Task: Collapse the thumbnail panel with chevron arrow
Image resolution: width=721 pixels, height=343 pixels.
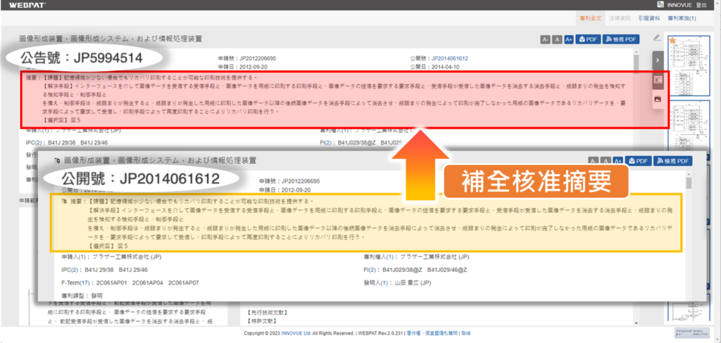Action: point(658,60)
